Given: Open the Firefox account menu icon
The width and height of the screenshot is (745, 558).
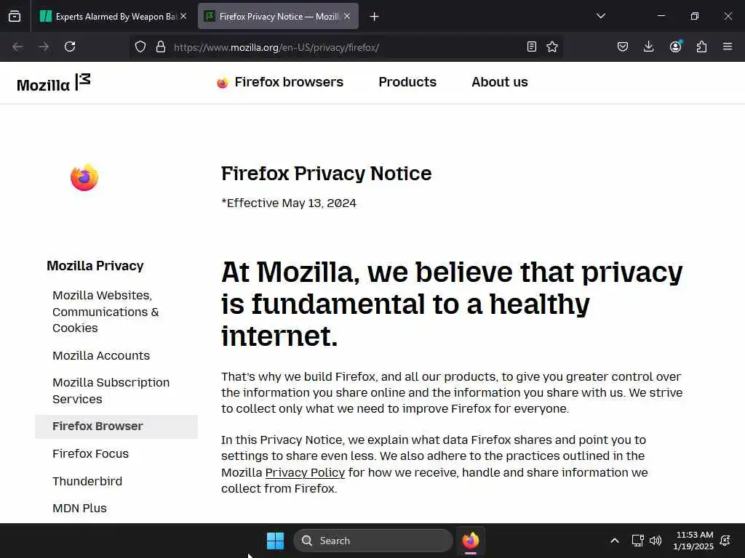Looking at the screenshot, I should pos(675,46).
